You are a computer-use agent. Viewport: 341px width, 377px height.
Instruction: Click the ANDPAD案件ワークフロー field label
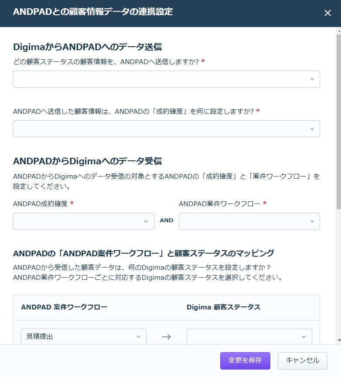click(220, 204)
